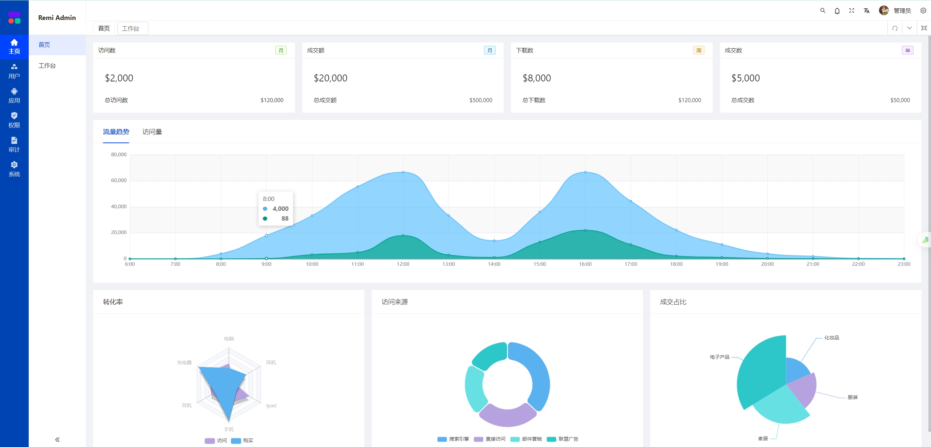Click the $50,000 total deals figure

900,100
